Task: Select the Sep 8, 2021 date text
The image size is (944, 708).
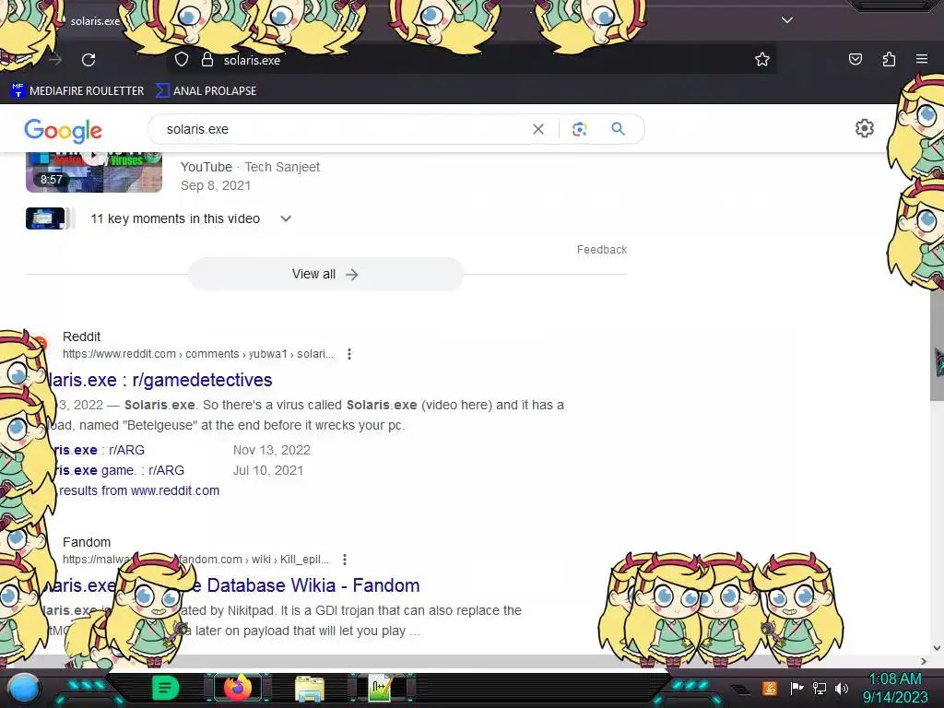Action: click(x=216, y=185)
